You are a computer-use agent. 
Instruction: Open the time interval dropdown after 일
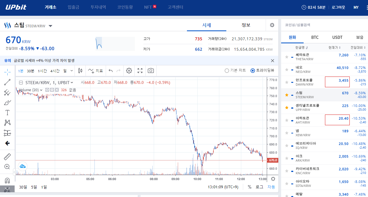pyautogui.click(x=72, y=71)
